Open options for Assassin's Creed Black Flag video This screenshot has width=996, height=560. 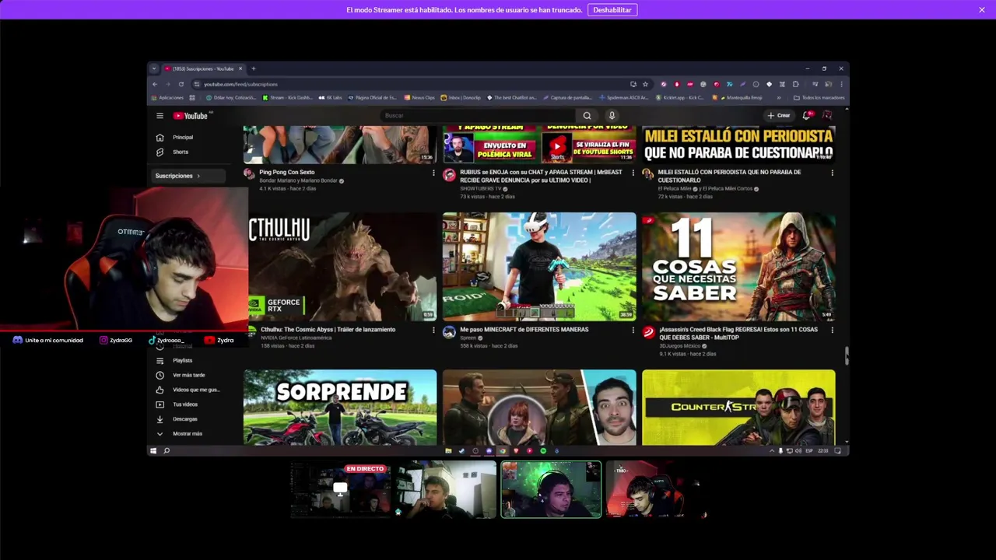pos(832,330)
